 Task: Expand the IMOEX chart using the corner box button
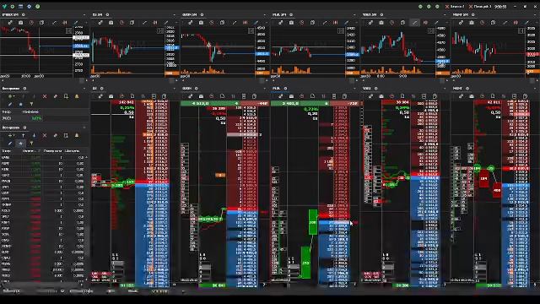pyautogui.click(x=68, y=30)
